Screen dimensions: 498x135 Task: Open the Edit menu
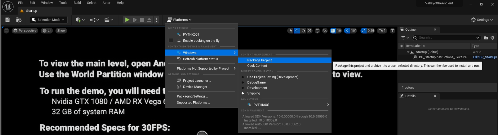click(32, 3)
